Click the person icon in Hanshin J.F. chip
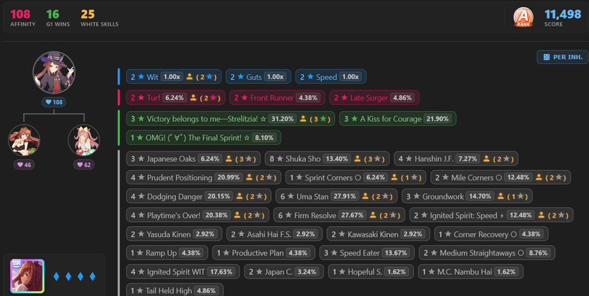This screenshot has width=589, height=296. point(486,158)
